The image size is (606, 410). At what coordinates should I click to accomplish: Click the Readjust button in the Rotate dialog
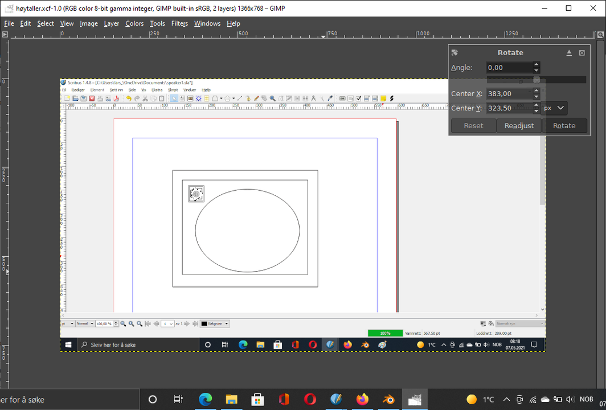click(x=519, y=125)
